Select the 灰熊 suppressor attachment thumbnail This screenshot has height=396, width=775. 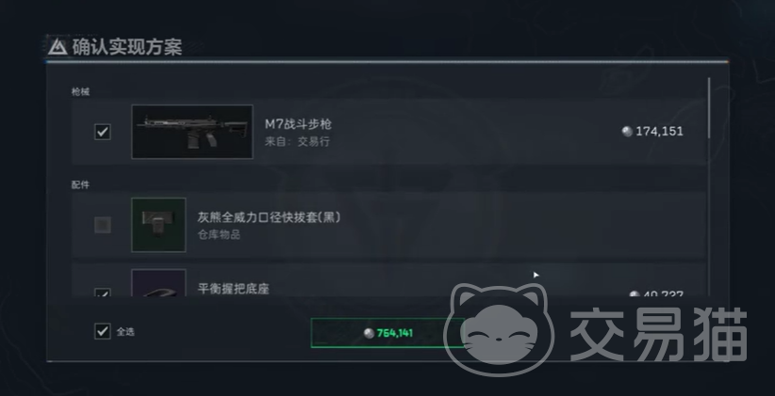click(158, 225)
